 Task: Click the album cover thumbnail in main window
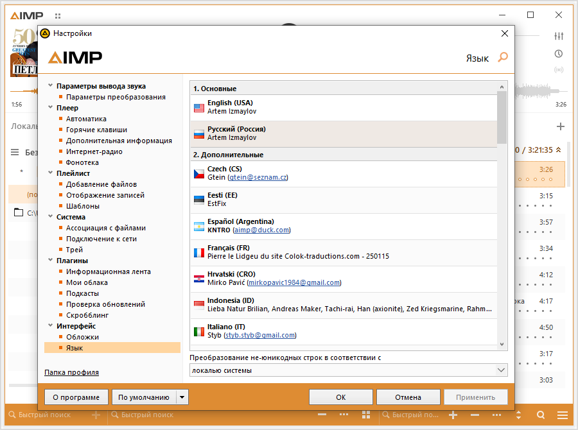point(24,52)
